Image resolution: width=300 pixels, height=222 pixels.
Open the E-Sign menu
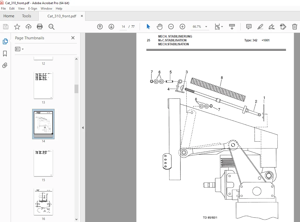[x=32, y=9]
